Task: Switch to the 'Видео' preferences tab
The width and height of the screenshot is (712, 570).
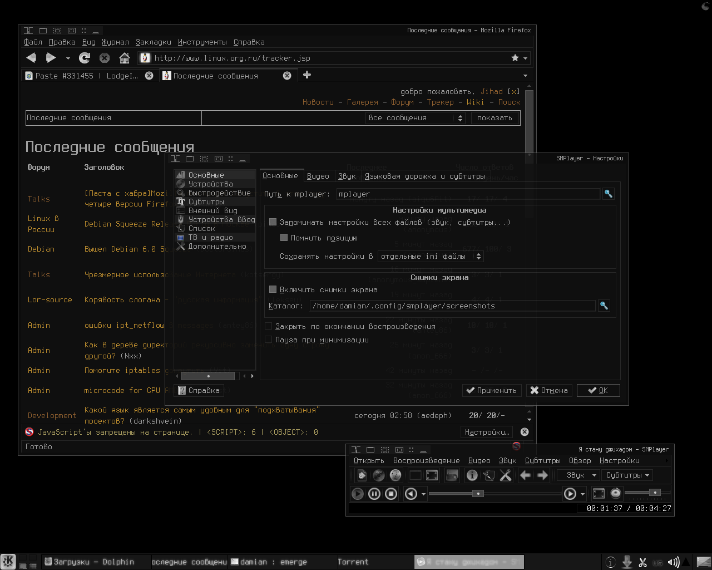Action: [318, 176]
